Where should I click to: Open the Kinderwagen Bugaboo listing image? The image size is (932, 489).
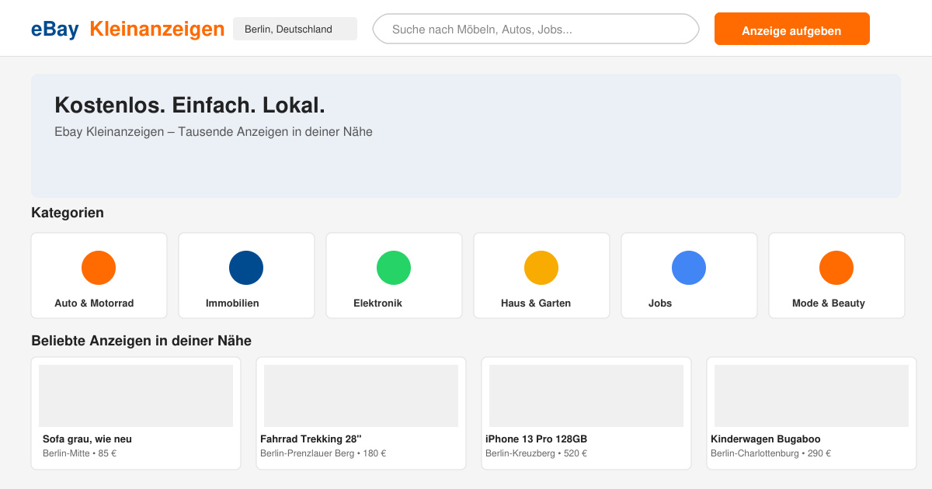click(812, 396)
